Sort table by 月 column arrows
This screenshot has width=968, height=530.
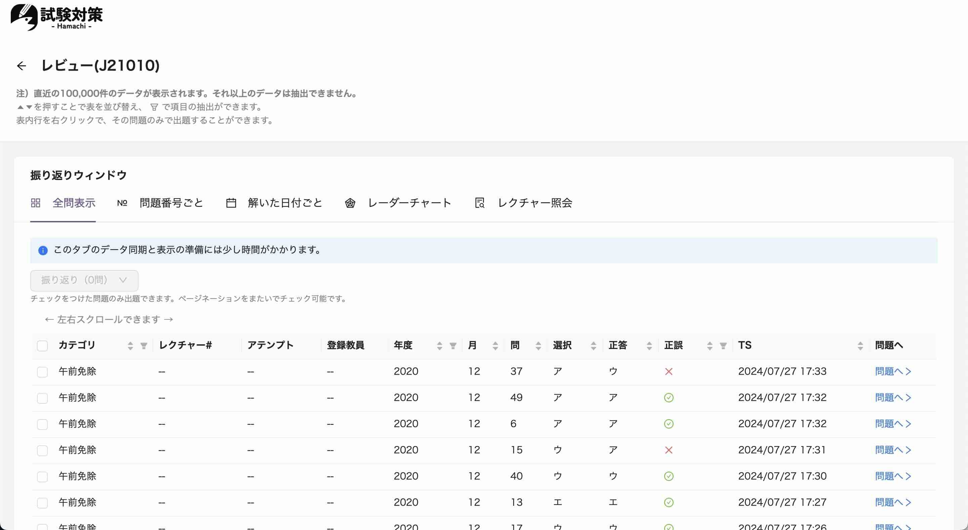(495, 346)
